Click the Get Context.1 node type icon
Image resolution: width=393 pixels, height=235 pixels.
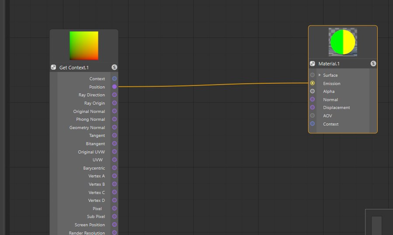[x=53, y=67]
